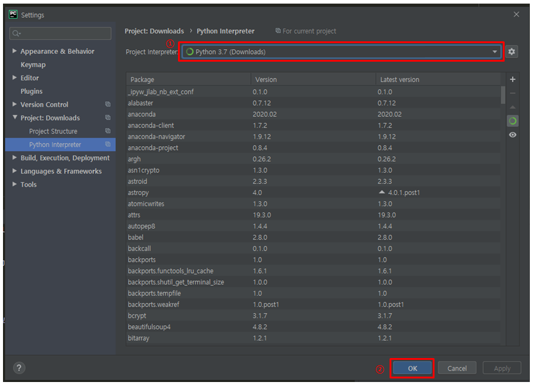Select the attrs package row
This screenshot has width=534, height=385.
pyautogui.click(x=313, y=215)
